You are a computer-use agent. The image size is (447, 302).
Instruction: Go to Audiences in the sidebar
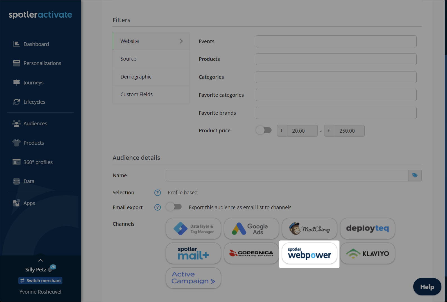point(35,124)
